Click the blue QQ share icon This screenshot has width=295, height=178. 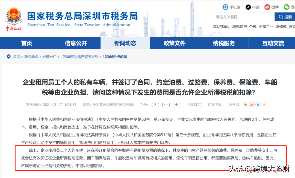[258, 105]
